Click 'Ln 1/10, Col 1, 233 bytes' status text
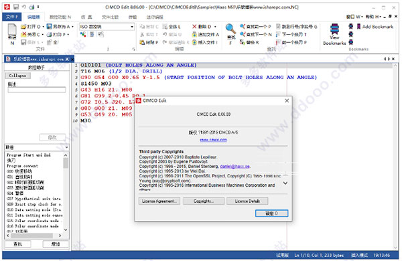Viewport: 402px width, 261px height. [x=319, y=256]
